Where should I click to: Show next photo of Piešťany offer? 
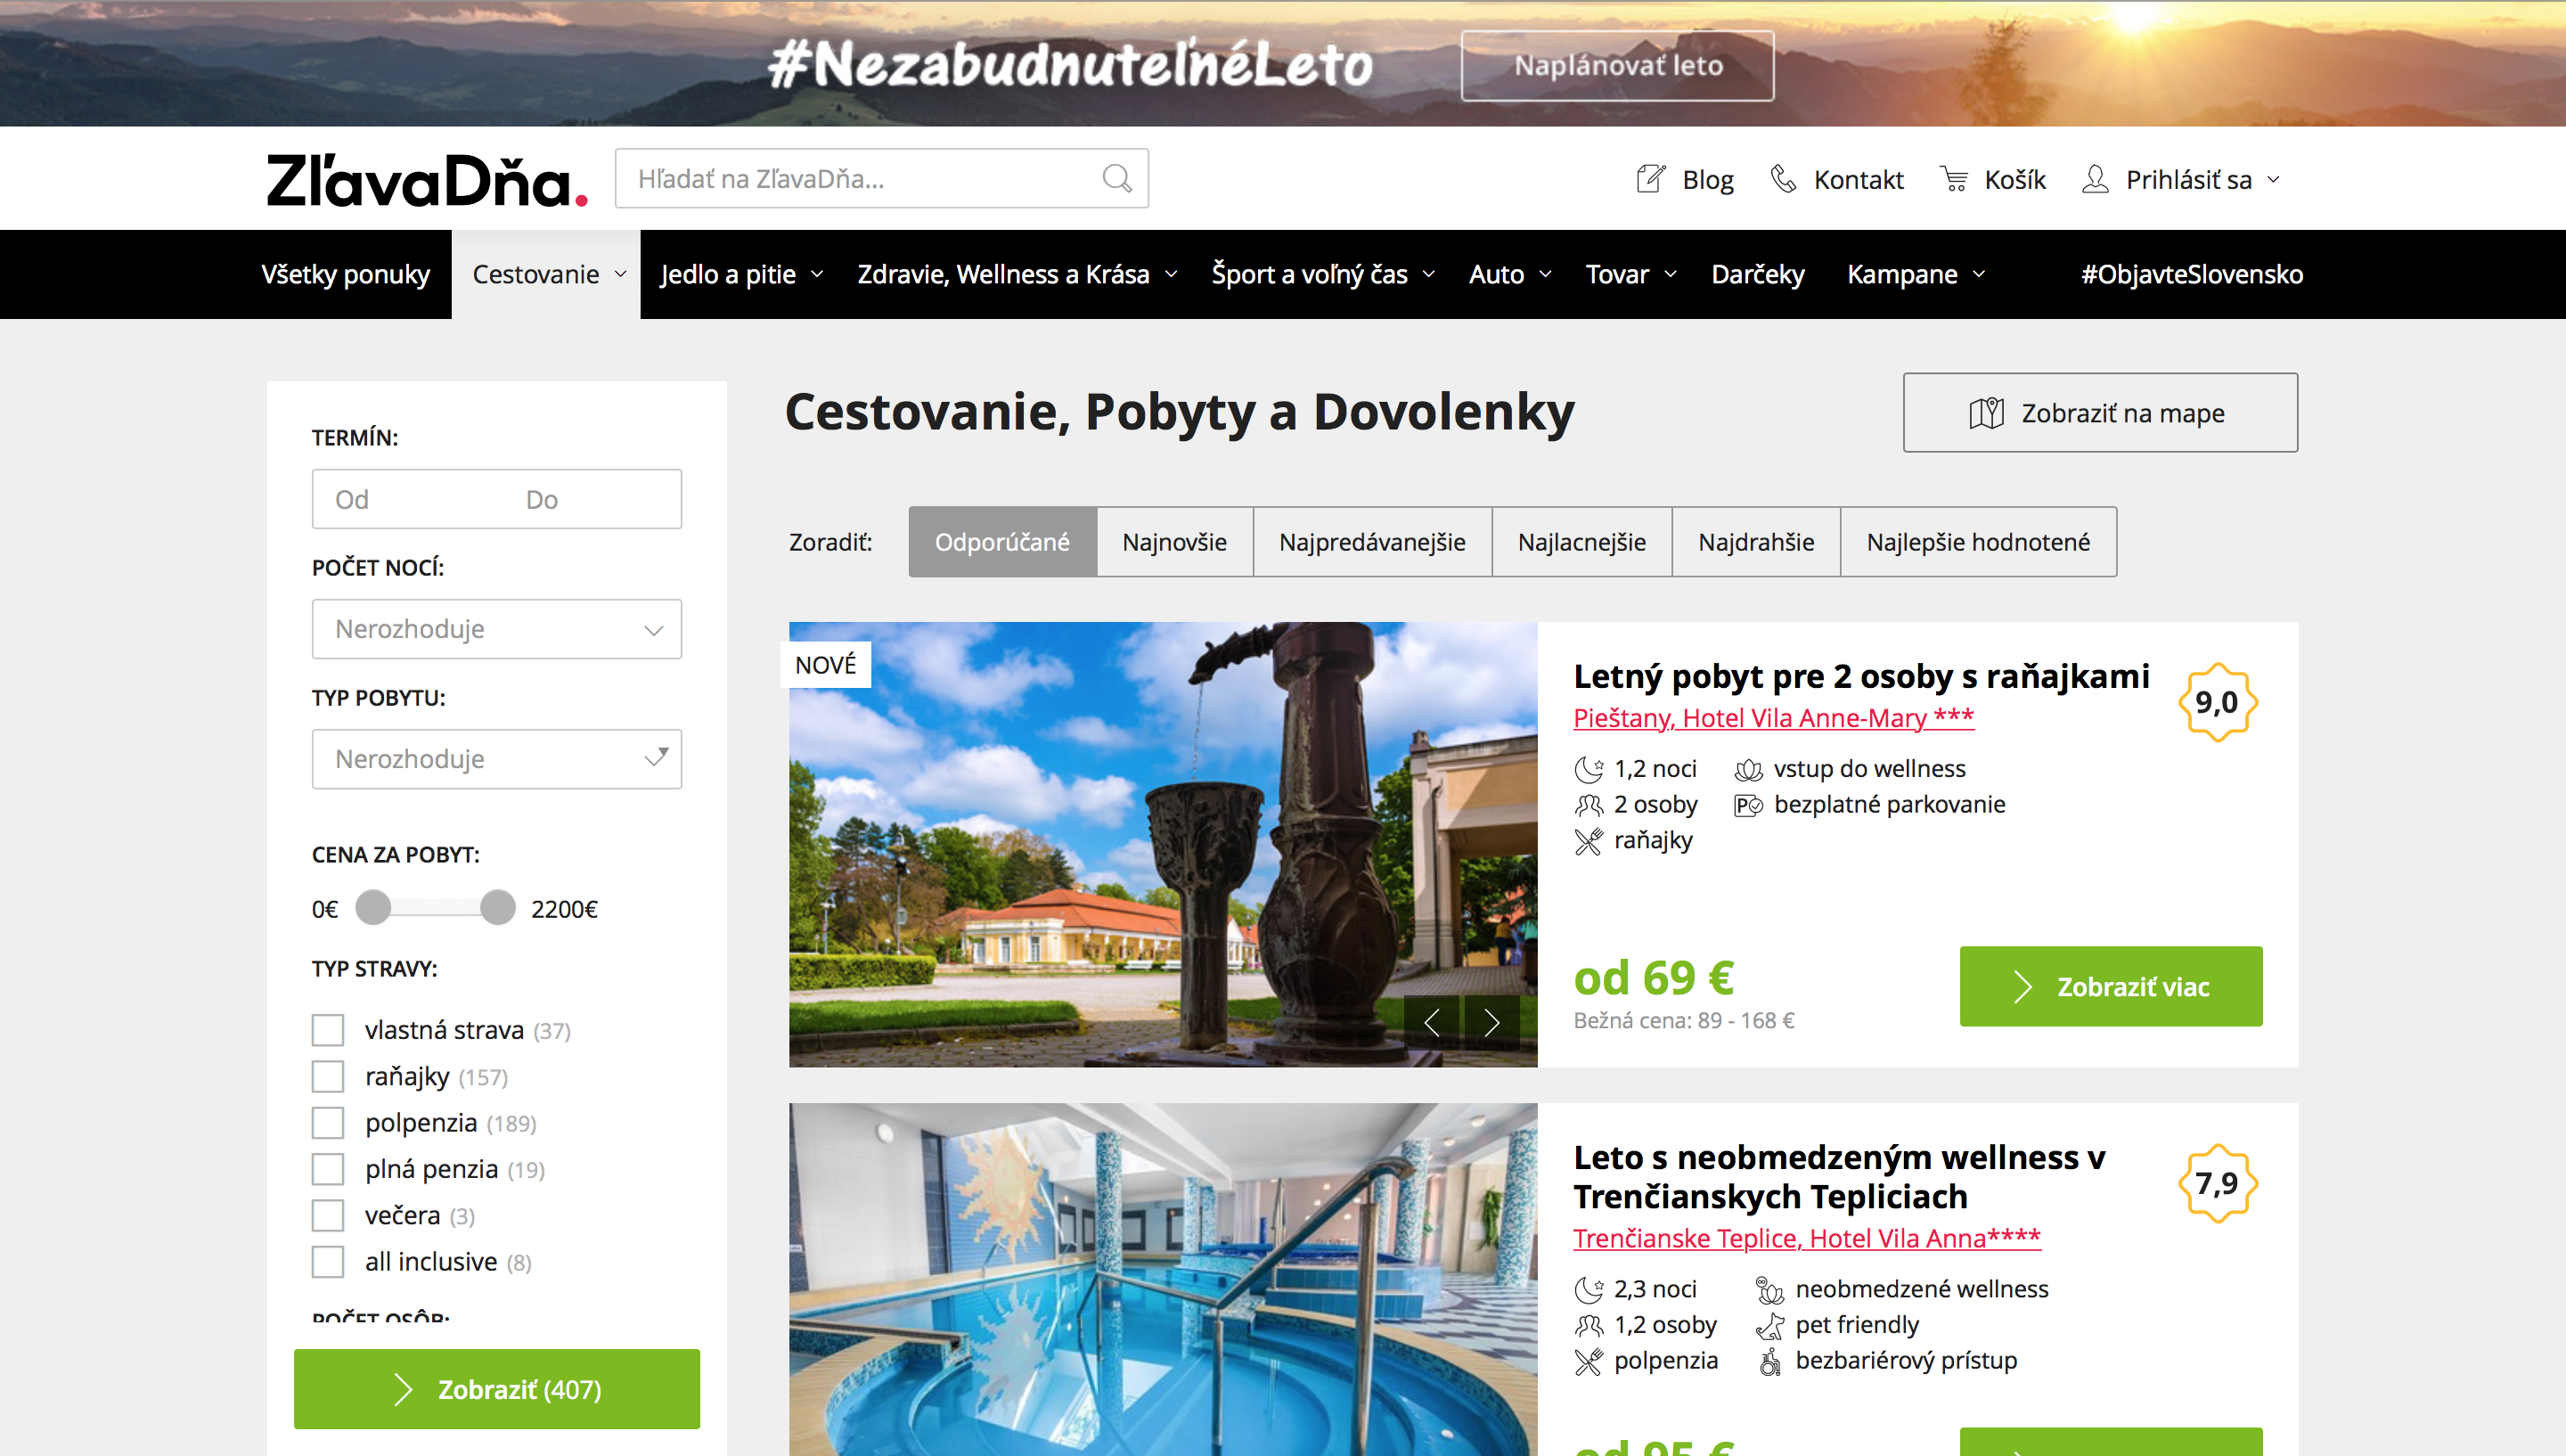[1491, 1022]
